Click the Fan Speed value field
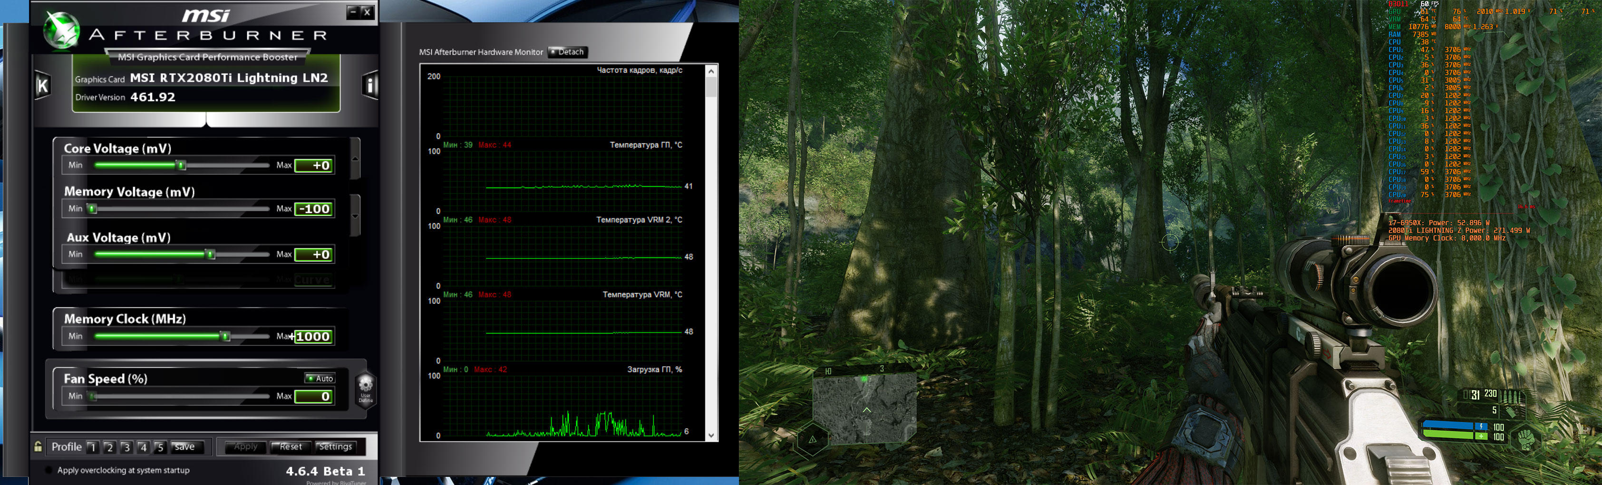The image size is (1602, 485). [x=314, y=397]
